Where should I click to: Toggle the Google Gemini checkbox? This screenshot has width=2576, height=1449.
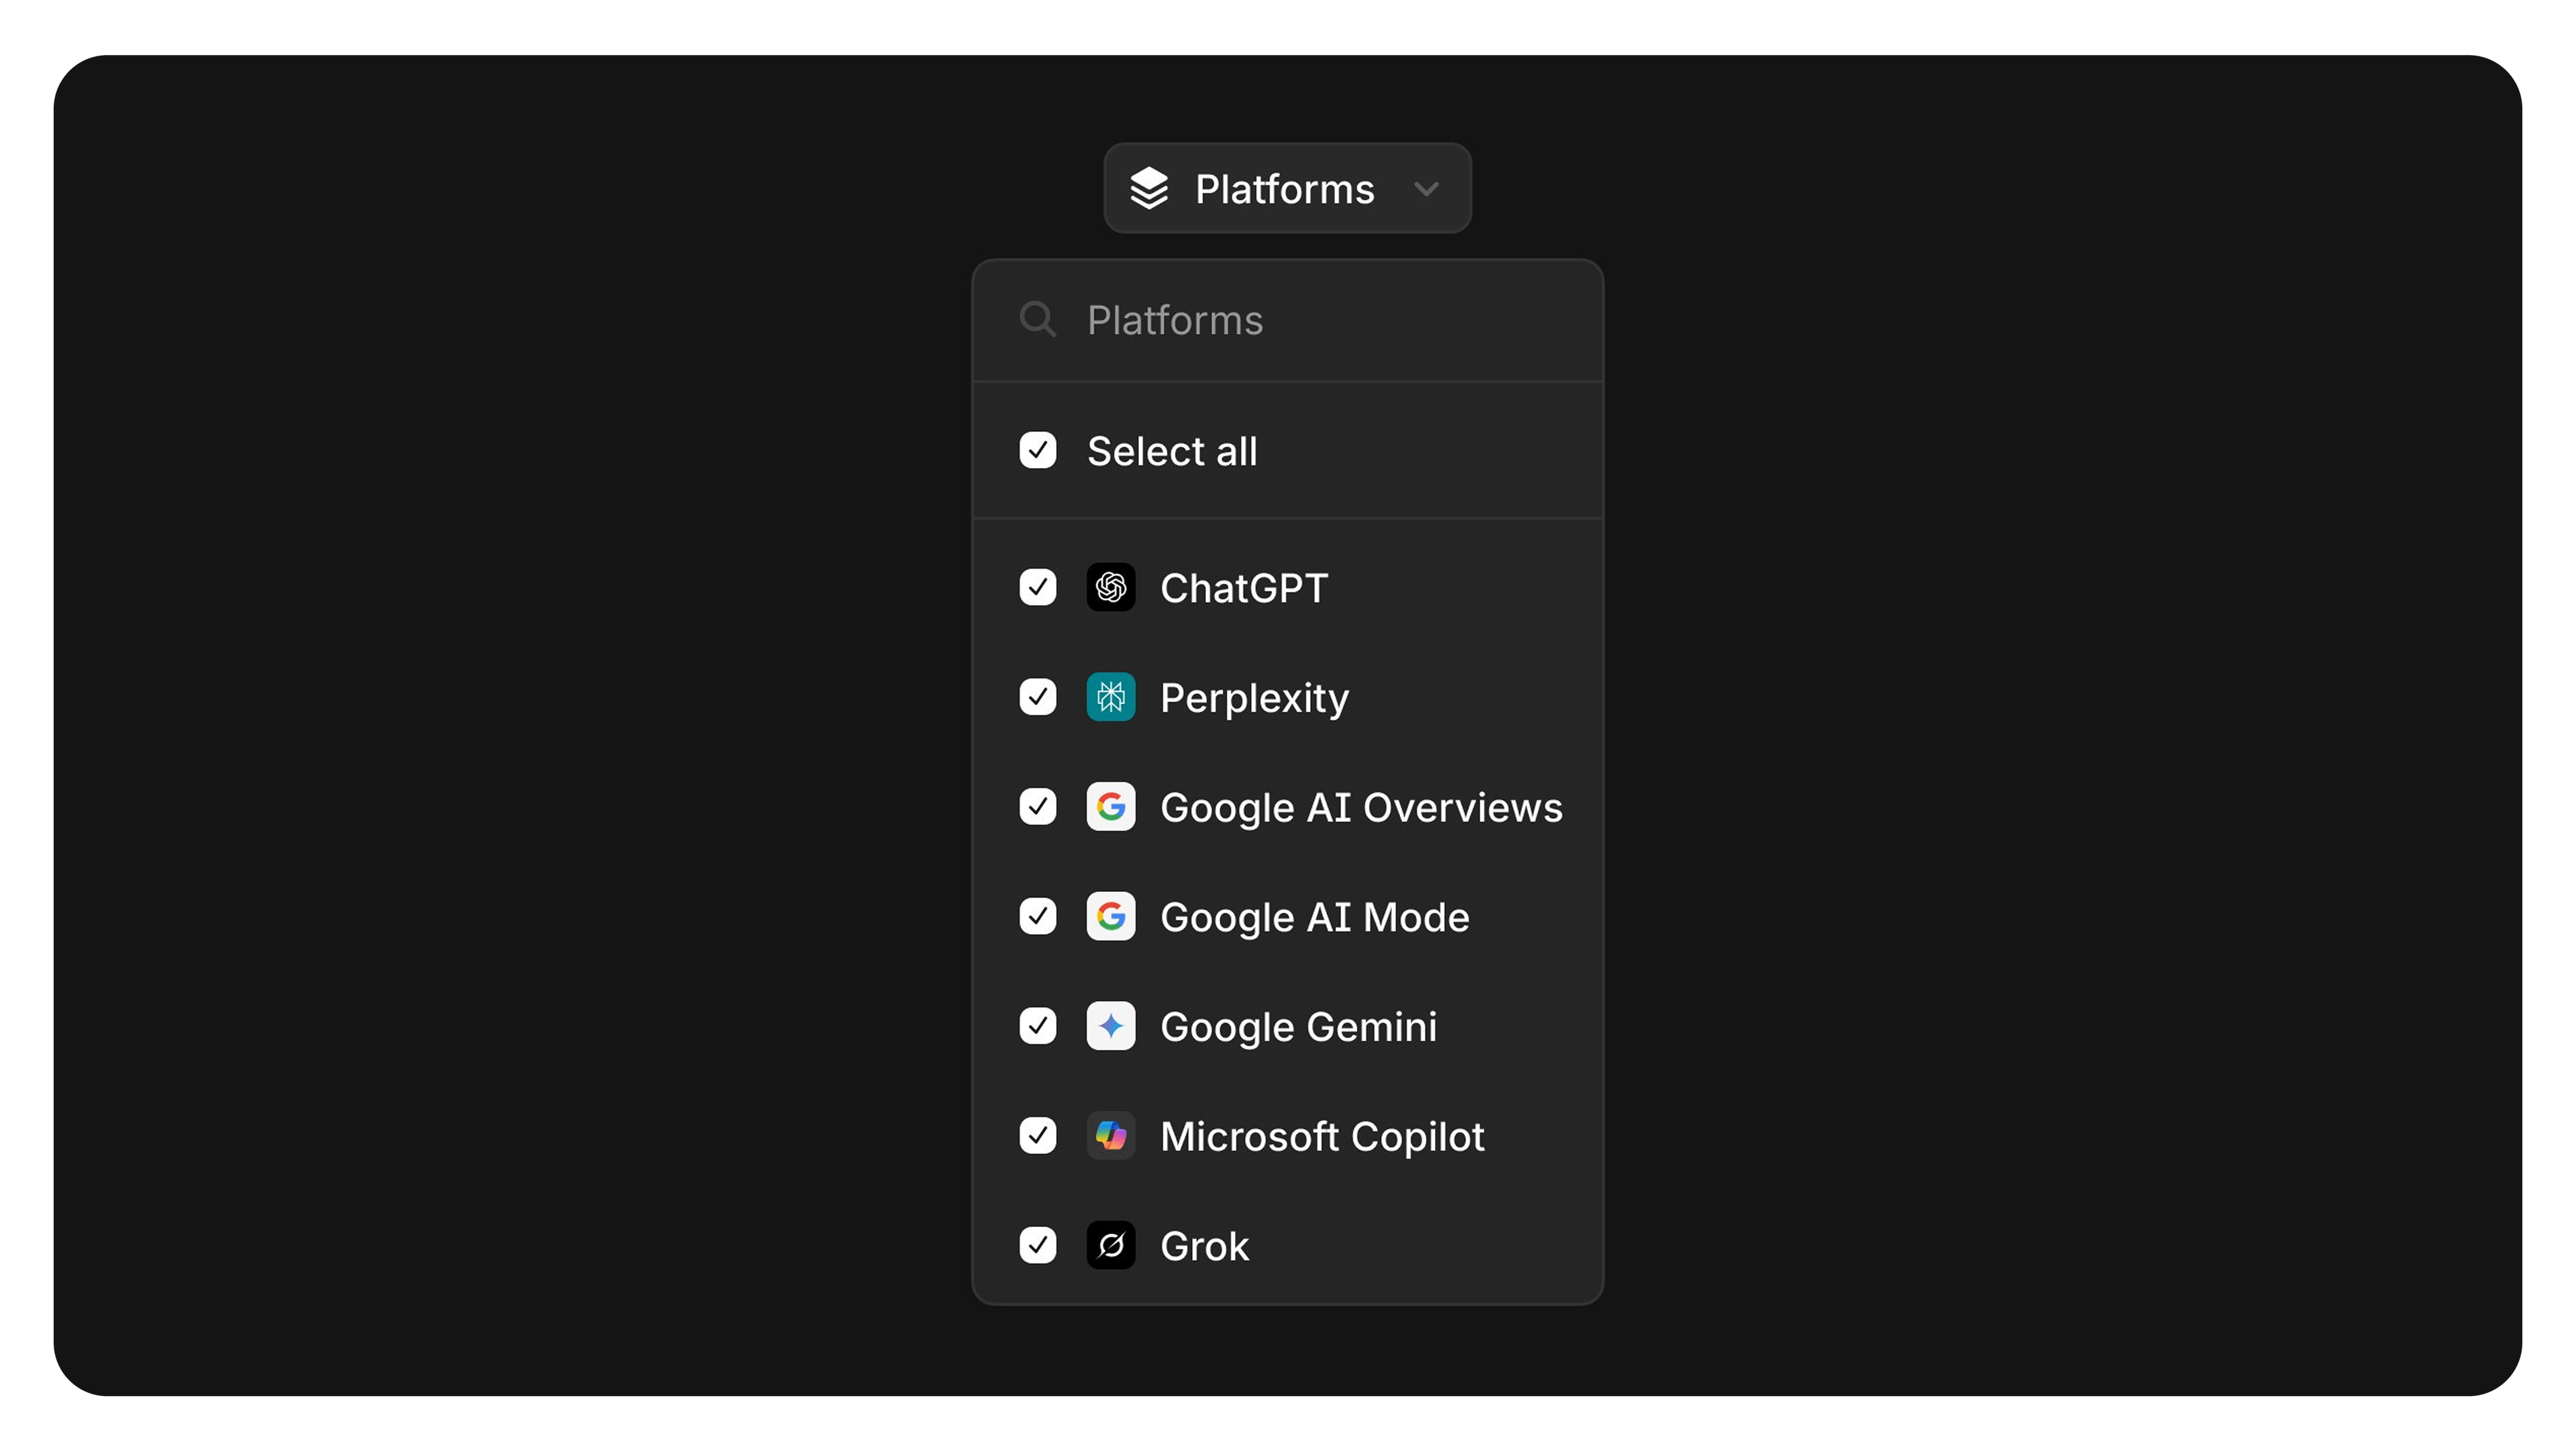coord(1037,1027)
